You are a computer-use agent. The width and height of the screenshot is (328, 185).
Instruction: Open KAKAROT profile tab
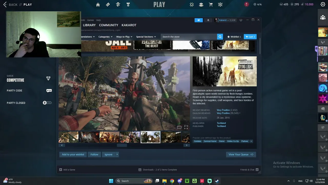pyautogui.click(x=129, y=25)
